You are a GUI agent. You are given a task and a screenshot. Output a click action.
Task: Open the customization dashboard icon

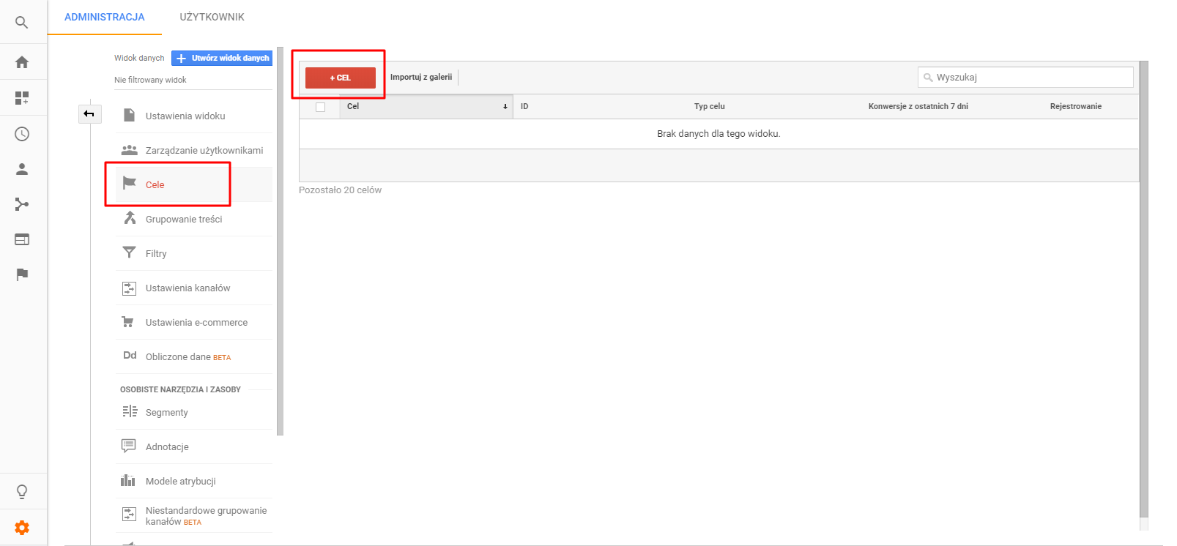[x=22, y=98]
